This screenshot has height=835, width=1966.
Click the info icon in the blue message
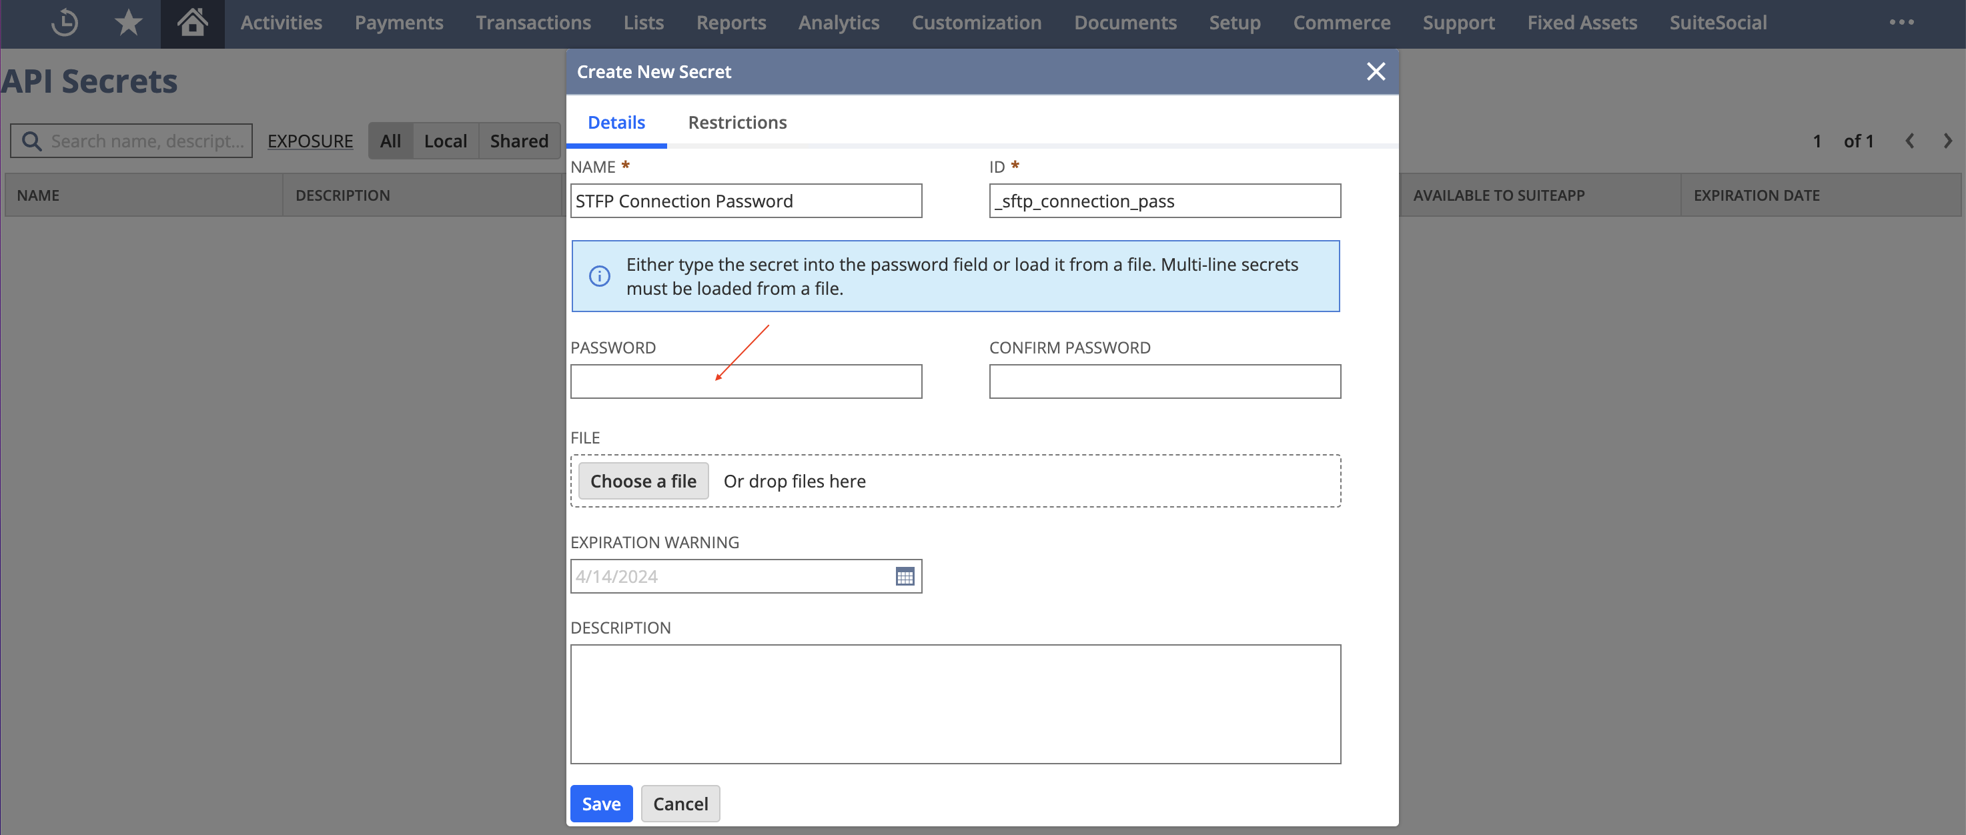coord(600,276)
